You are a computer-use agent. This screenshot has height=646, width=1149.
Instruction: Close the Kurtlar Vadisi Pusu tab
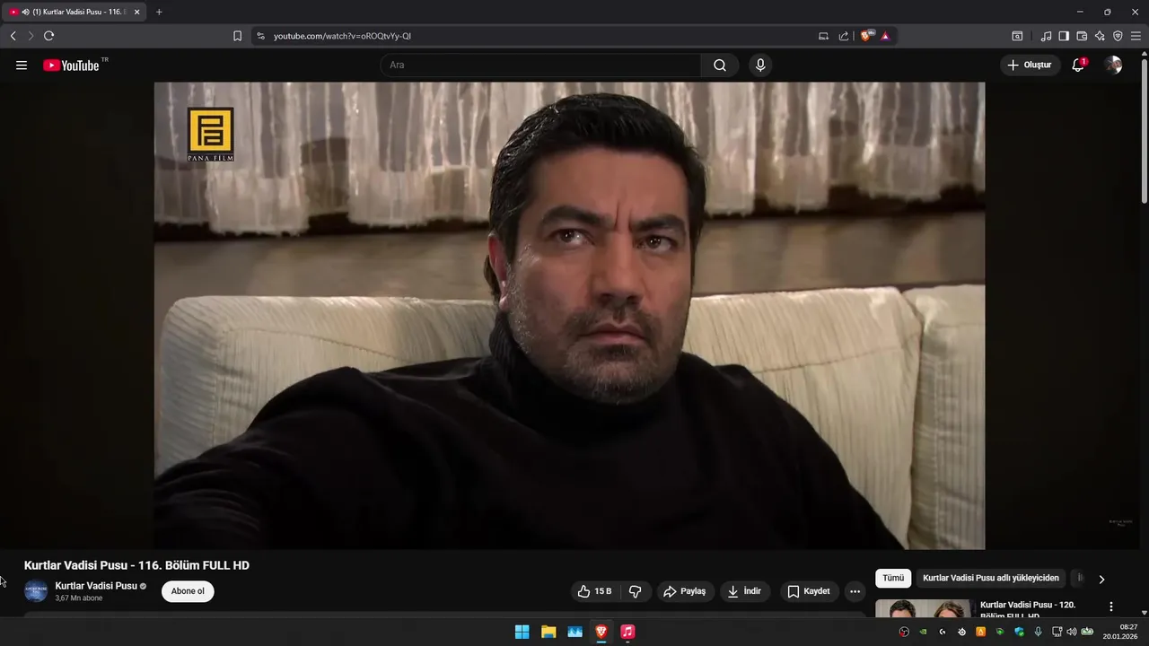pos(137,12)
